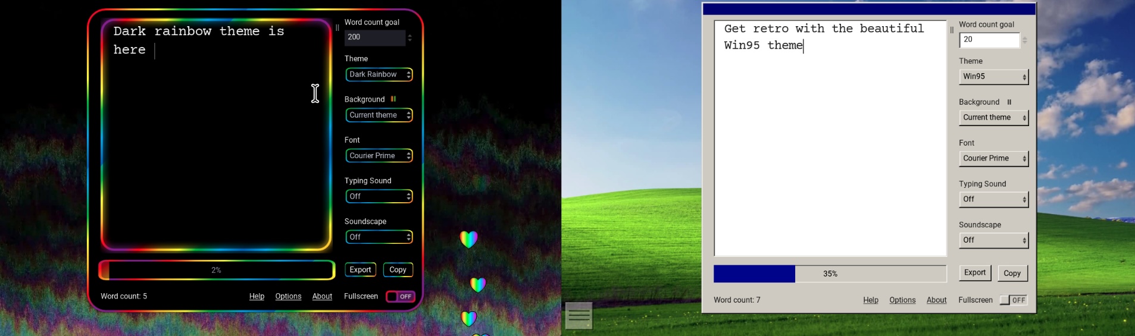
Task: Click the word goal stepper arrows beside 200
Action: (x=410, y=37)
